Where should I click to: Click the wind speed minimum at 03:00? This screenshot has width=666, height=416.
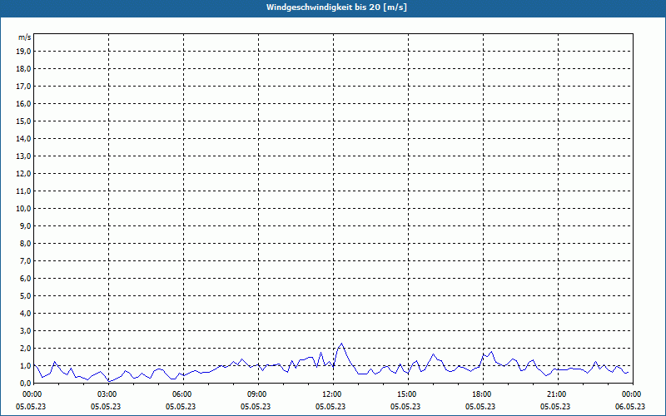click(x=109, y=381)
